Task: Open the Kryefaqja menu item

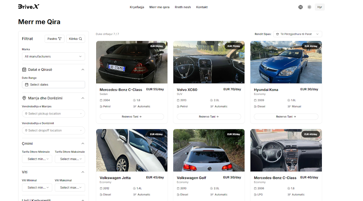Action: (x=137, y=7)
